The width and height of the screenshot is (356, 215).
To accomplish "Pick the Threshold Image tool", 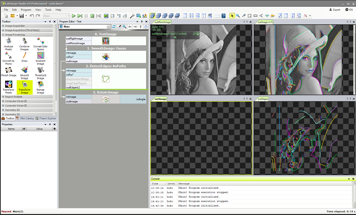I will click(40, 73).
